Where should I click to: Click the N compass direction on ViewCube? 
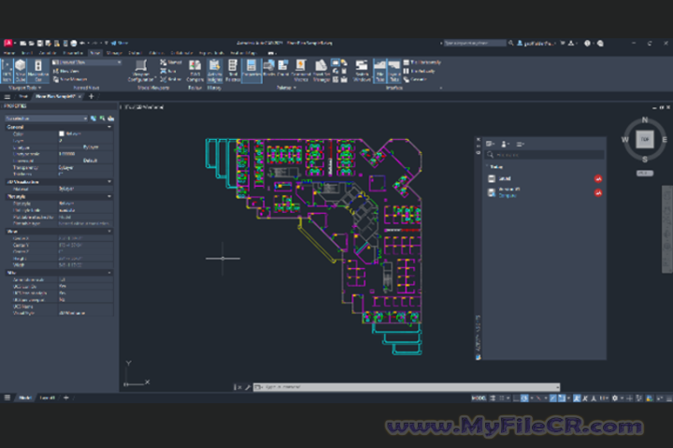[645, 119]
